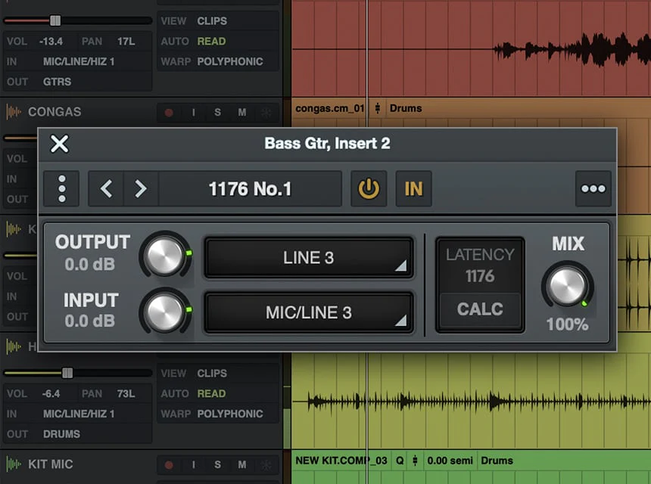Solo the CONGAS track
This screenshot has height=484, width=651.
coord(217,113)
